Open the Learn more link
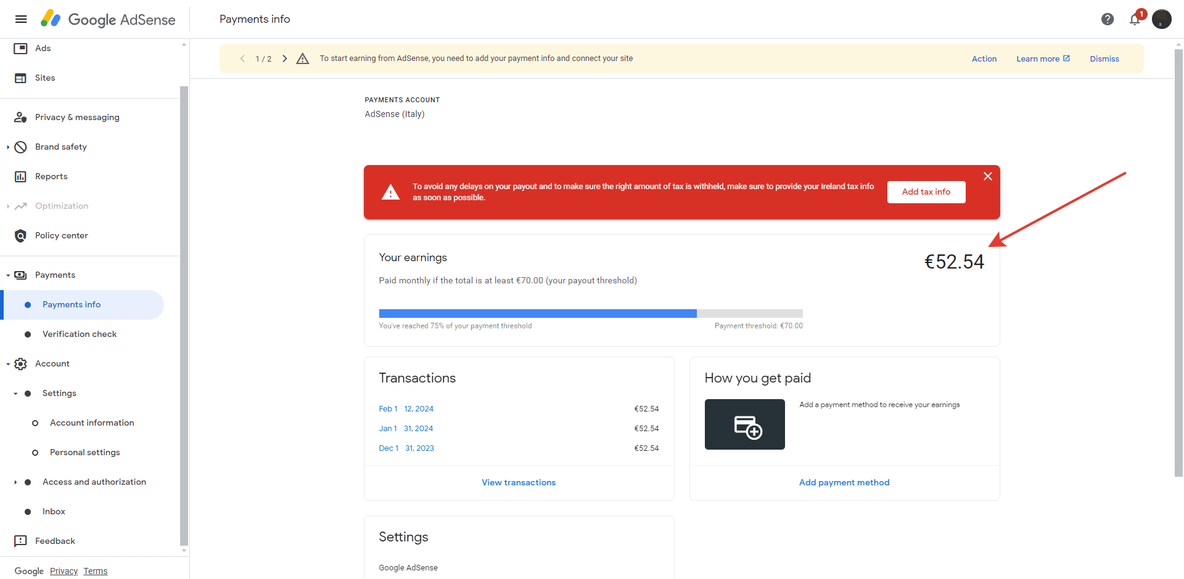The image size is (1184, 579). [x=1043, y=59]
